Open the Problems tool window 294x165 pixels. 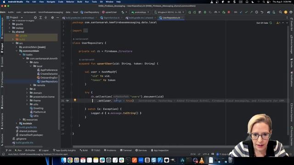click(x=110, y=150)
